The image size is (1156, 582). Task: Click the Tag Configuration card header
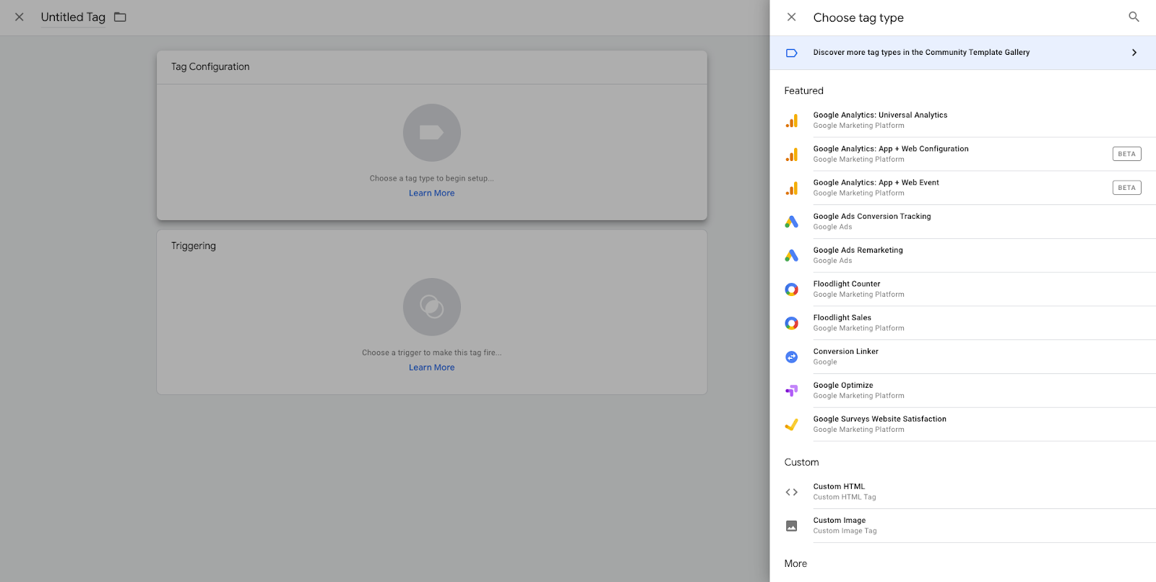click(x=432, y=67)
